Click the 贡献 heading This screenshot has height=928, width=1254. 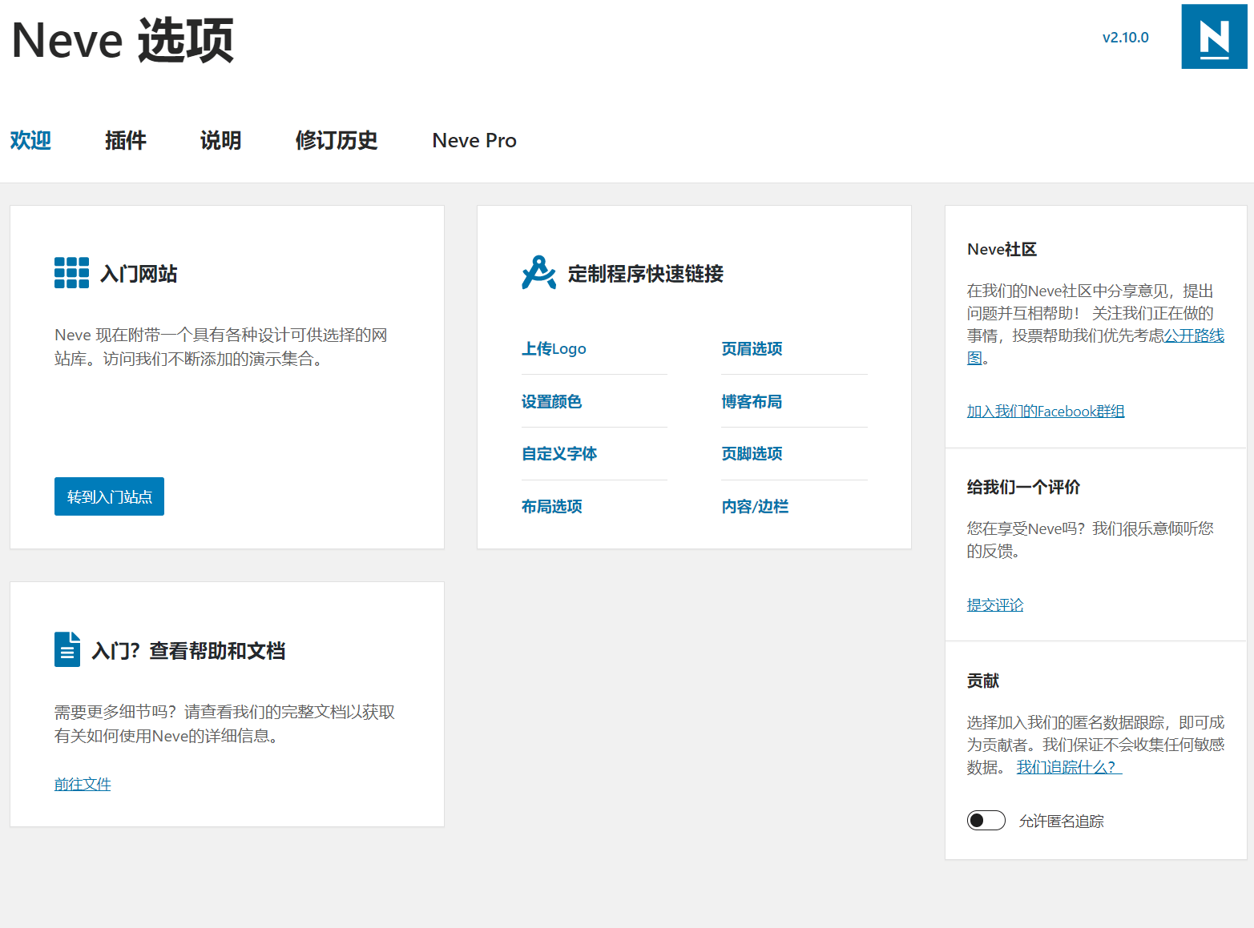tap(982, 681)
